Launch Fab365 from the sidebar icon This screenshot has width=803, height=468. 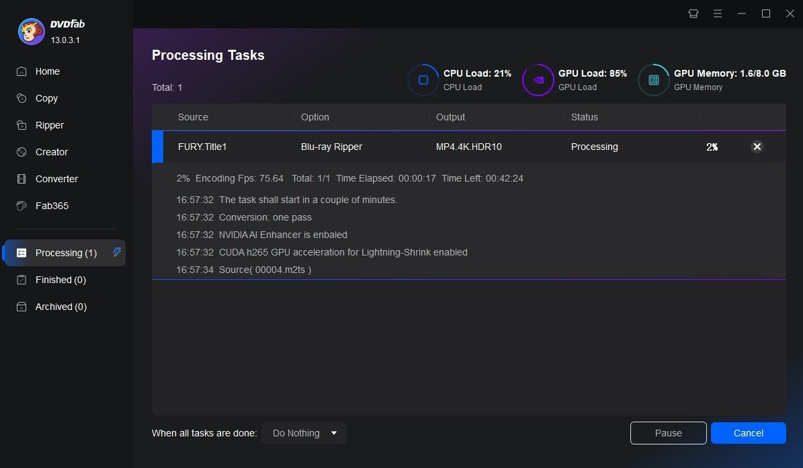[22, 206]
